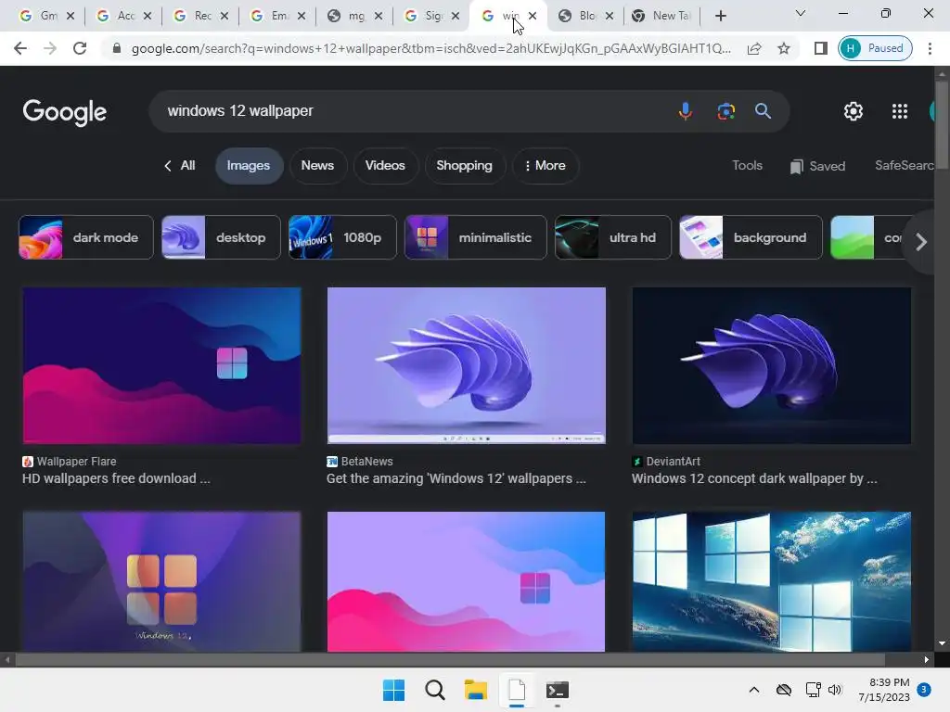Click the magnifier search button in search box
The image size is (950, 712).
click(763, 111)
